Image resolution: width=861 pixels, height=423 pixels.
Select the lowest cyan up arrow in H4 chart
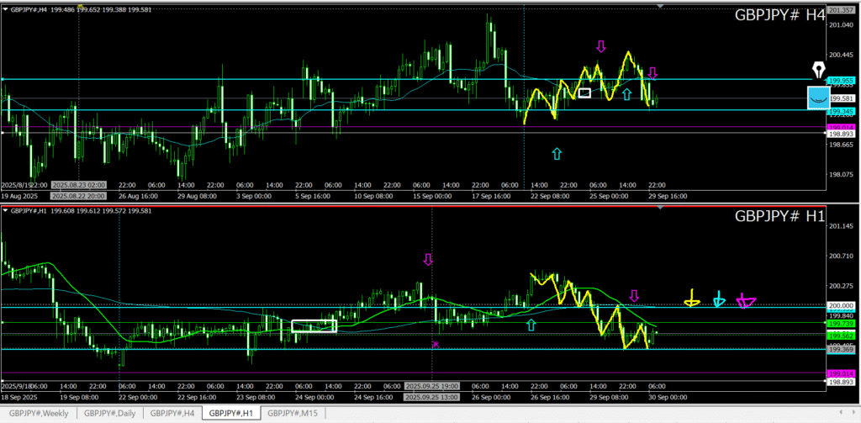tap(556, 153)
